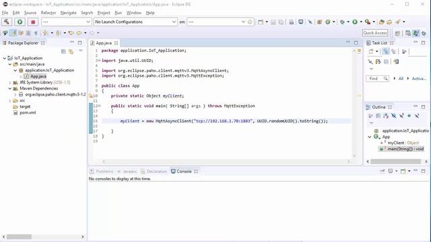Switch to the Problems tab
The width and height of the screenshot is (431, 242).
(x=102, y=171)
